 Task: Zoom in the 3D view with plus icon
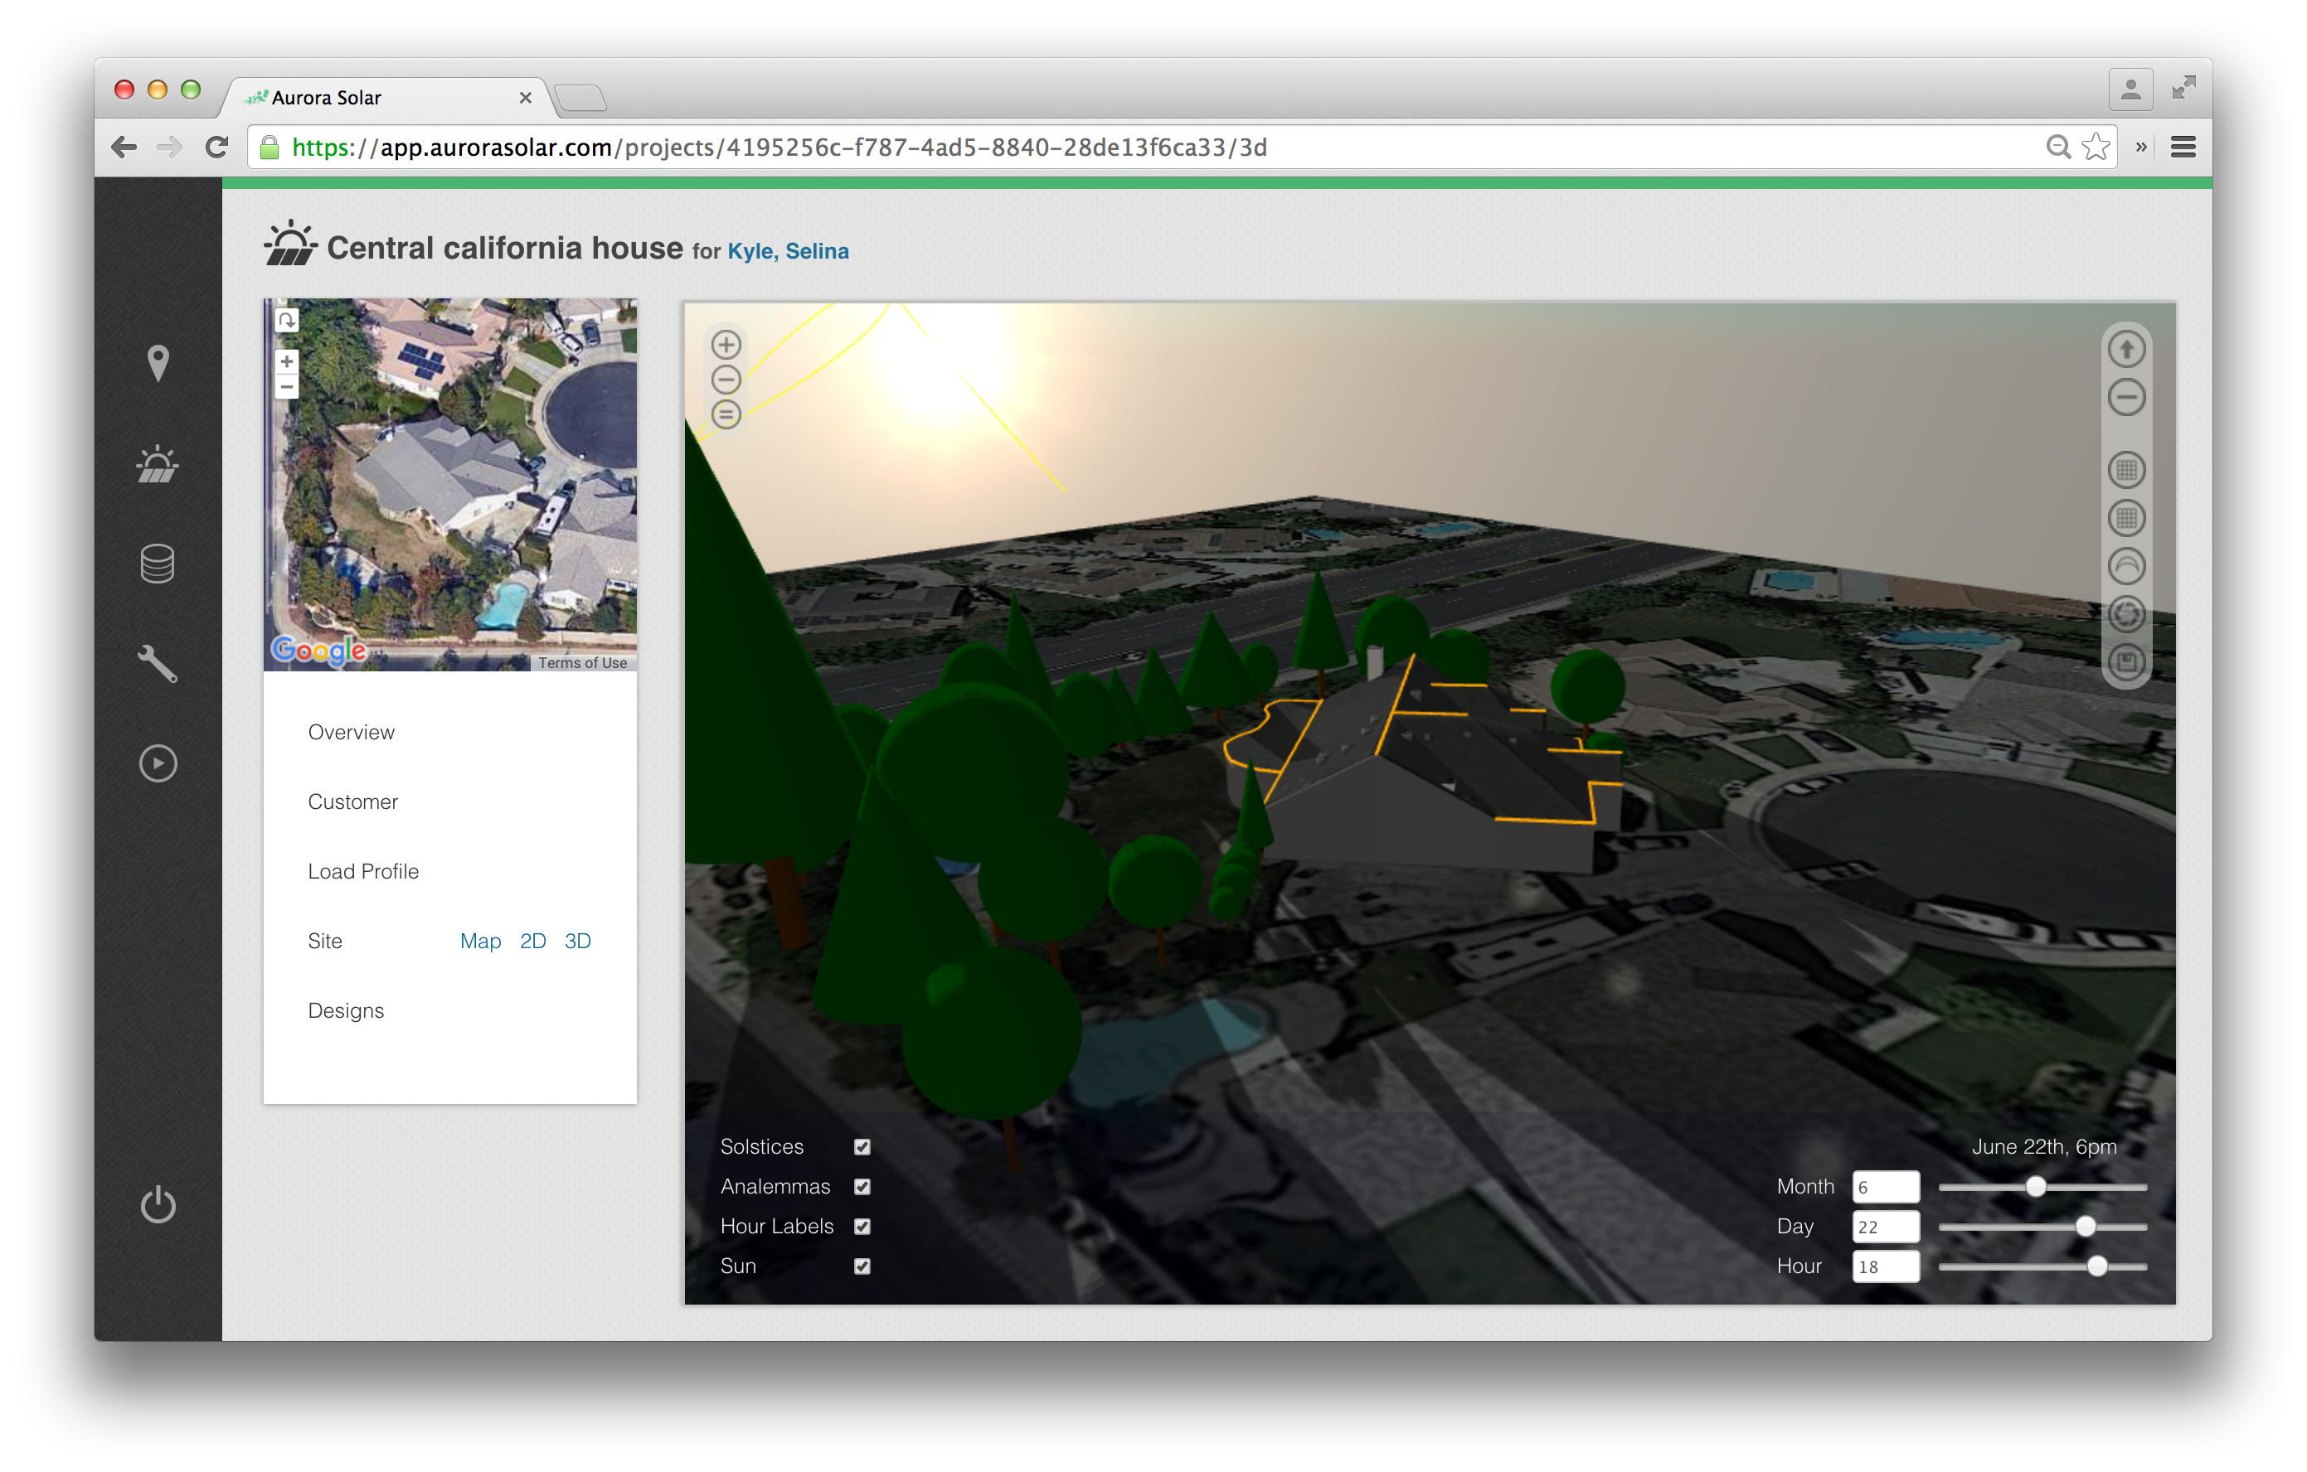726,345
